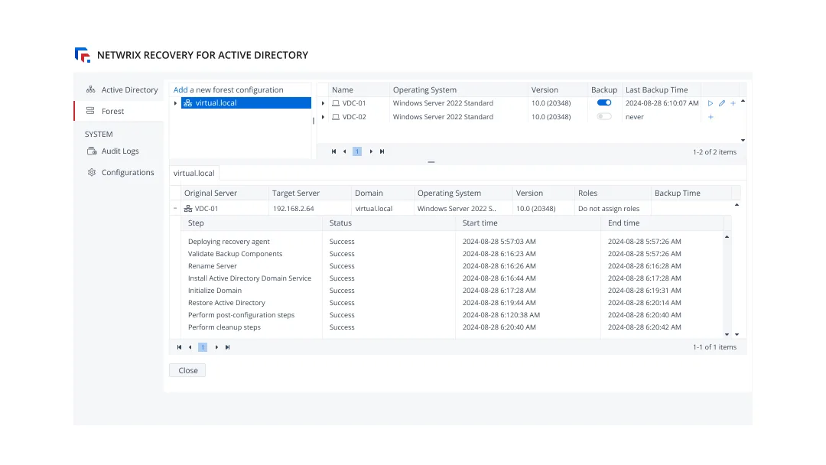Select the virtual.local tab
Screen dimensions: 826x465
[x=193, y=174]
